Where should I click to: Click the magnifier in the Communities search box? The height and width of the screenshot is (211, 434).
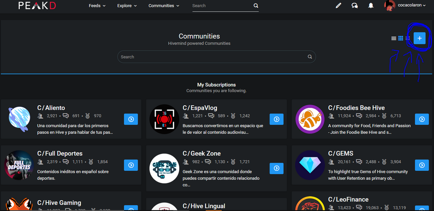(x=310, y=57)
